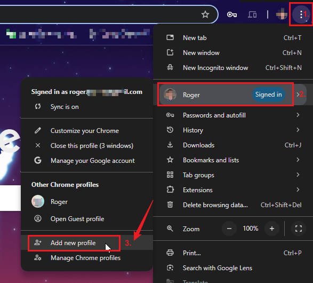Click the pencil customize icon

[38, 130]
